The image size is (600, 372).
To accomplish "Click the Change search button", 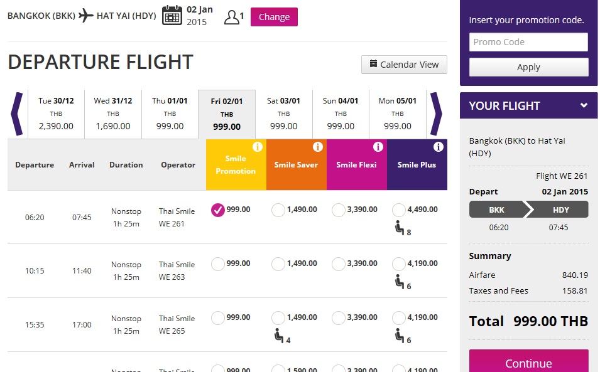I will (274, 17).
